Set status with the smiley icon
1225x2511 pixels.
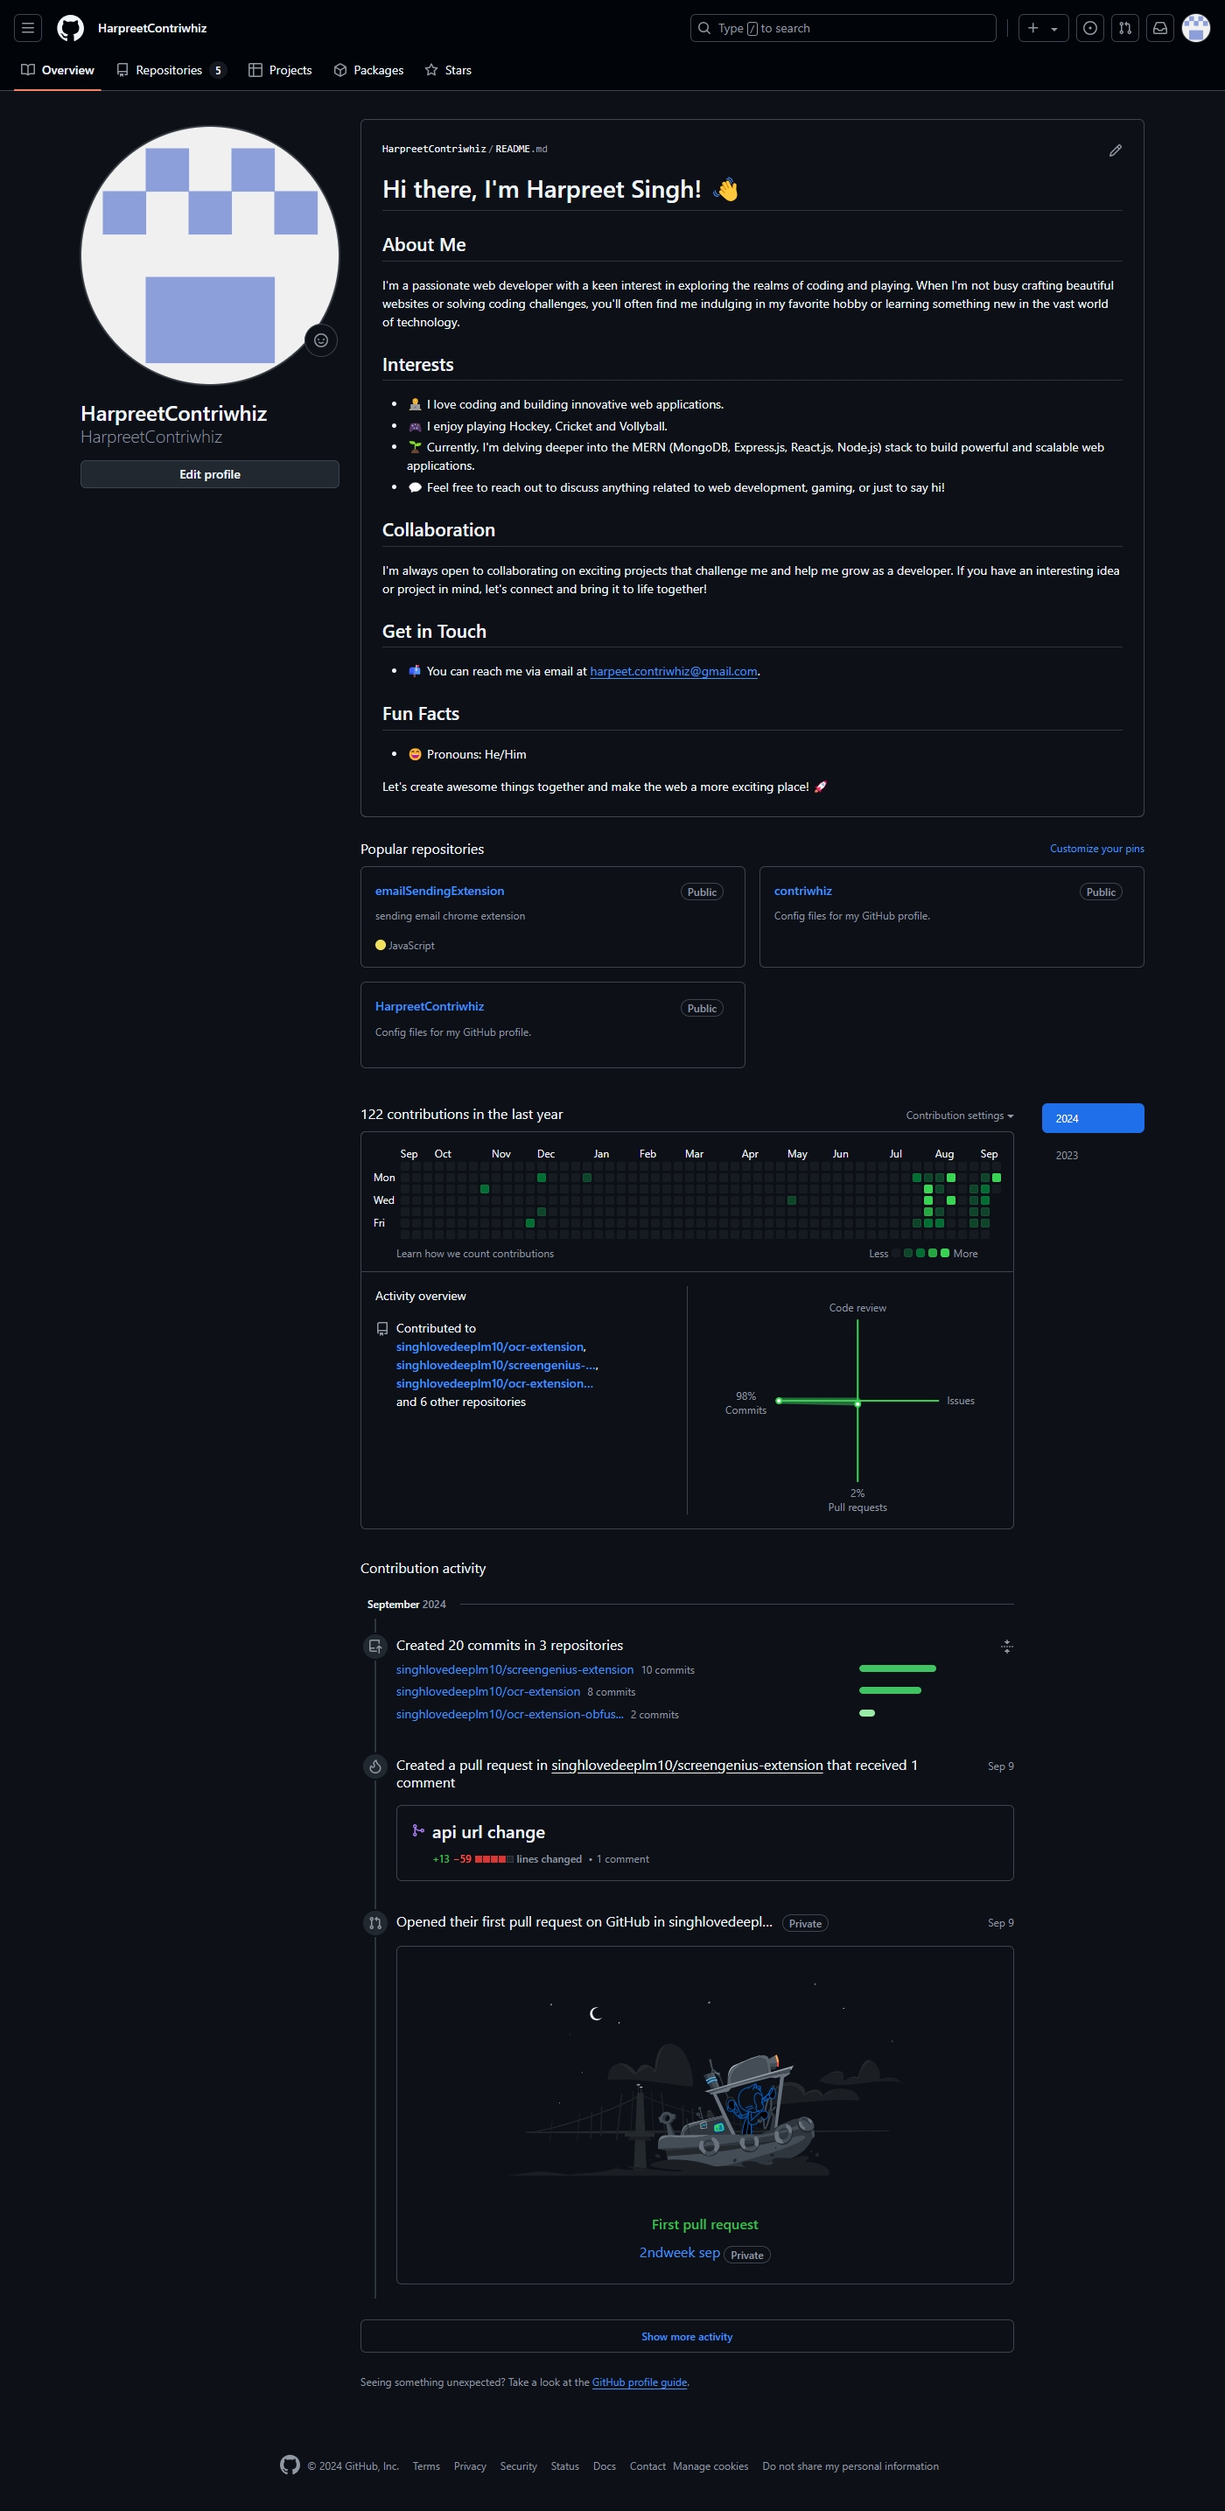(x=320, y=340)
